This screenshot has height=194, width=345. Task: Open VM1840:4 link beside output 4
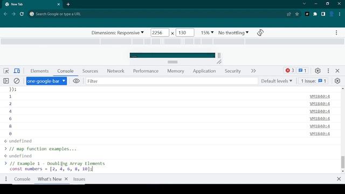(320, 112)
